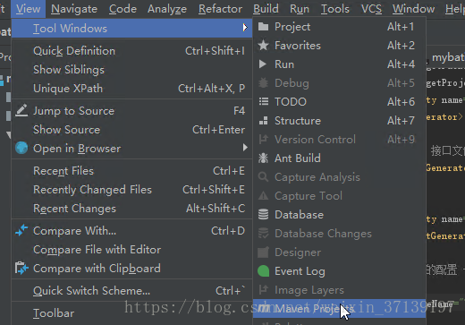Open the Run tool window entry

pyautogui.click(x=339, y=64)
